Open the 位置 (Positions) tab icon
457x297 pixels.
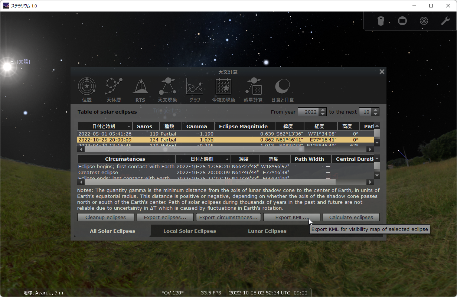87,87
